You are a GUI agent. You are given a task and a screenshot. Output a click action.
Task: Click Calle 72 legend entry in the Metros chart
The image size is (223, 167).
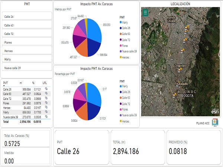[x=125, y=40]
